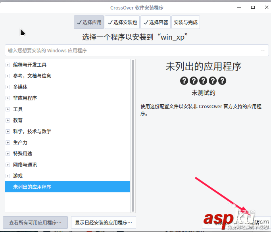Viewport: 271px width, 232px height.
Task: Click the fifth question-mark rating icon
Action: (x=222, y=81)
